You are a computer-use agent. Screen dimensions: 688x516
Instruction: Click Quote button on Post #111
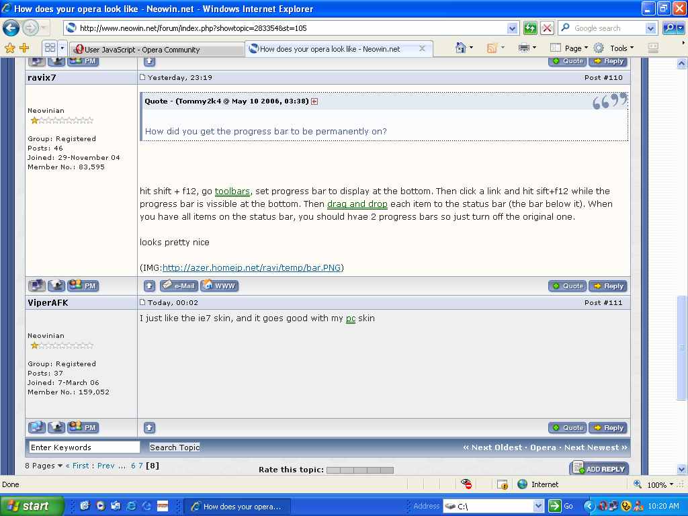567,427
